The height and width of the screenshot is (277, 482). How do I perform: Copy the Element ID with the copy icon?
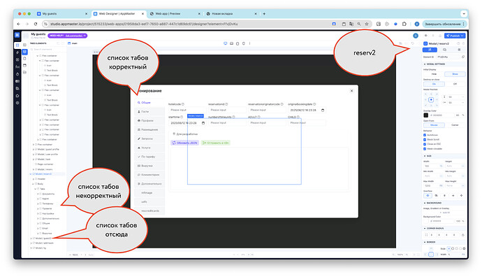pyautogui.click(x=463, y=57)
